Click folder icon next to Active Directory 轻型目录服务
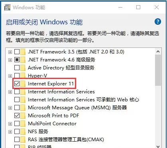Screen dimensions: 167x148 (23, 68)
